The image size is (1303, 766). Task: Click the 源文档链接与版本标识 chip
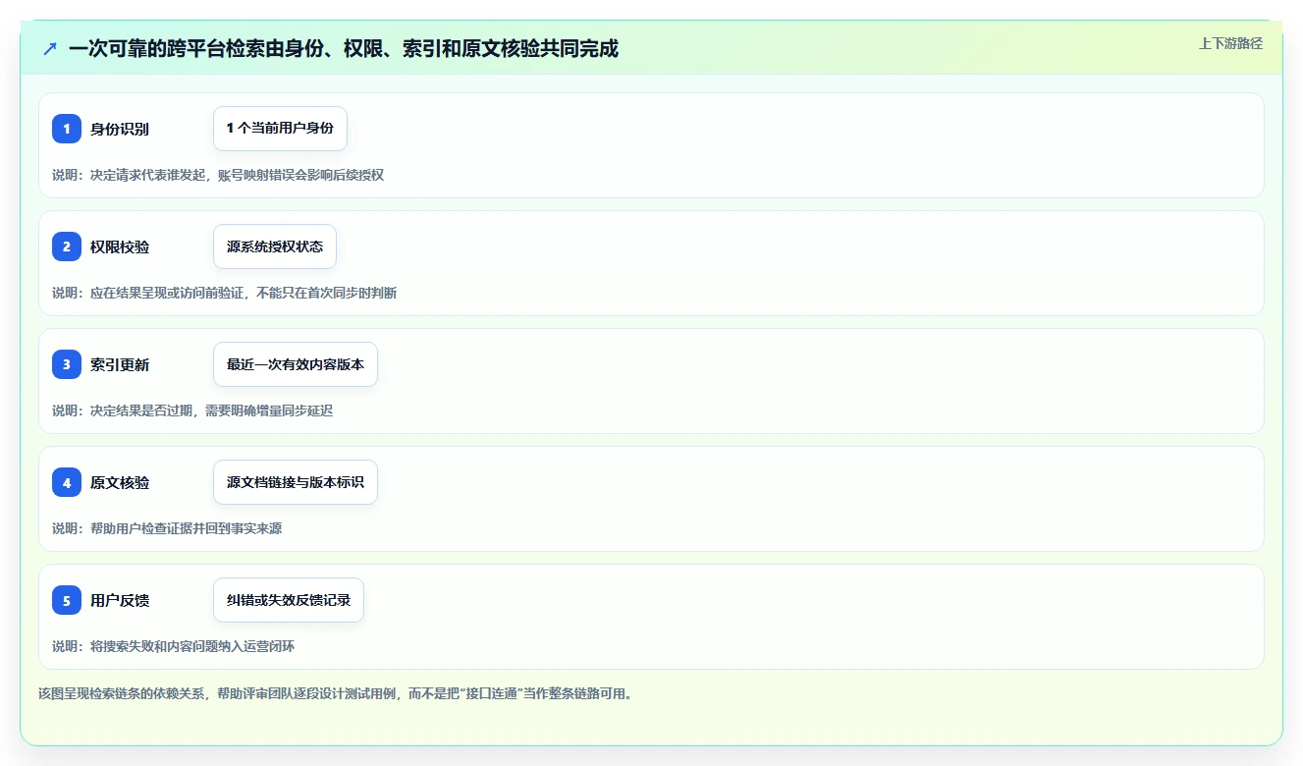(x=296, y=482)
